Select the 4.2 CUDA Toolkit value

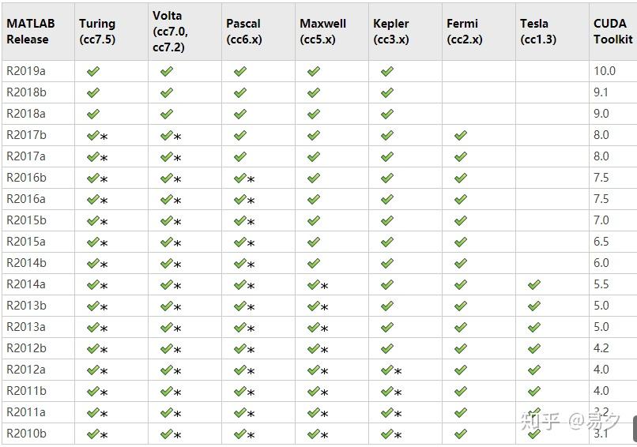[x=601, y=348]
